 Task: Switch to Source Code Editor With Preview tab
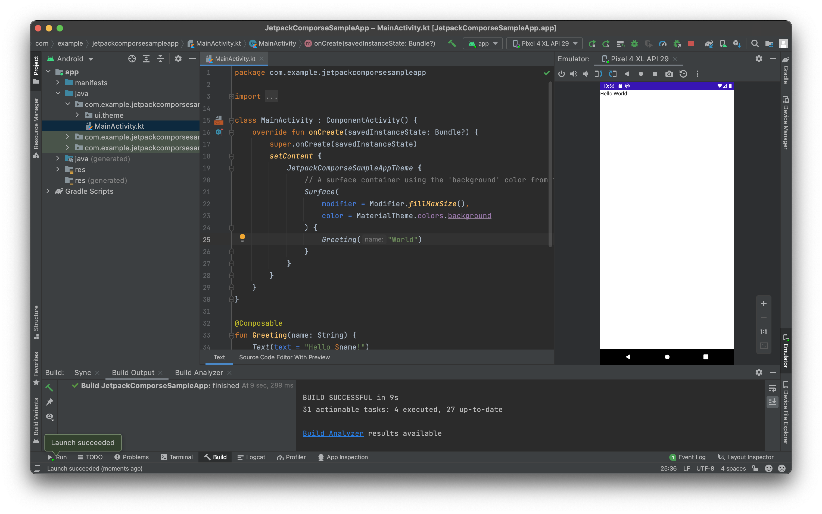coord(284,357)
